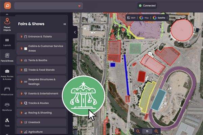Screen dimensions: 203x135
Task: Expand the Racing & Shooting category
Action: click(x=41, y=113)
